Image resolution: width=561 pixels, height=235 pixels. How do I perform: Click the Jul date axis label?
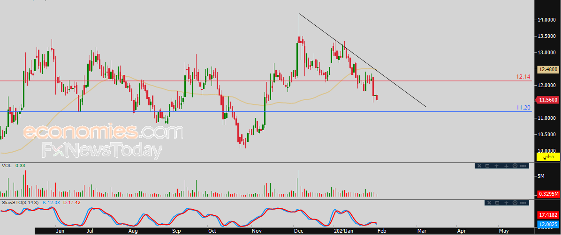(90, 231)
